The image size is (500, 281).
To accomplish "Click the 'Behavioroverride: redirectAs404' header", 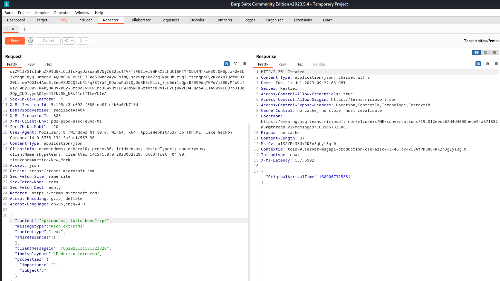I will pyautogui.click(x=47, y=110).
